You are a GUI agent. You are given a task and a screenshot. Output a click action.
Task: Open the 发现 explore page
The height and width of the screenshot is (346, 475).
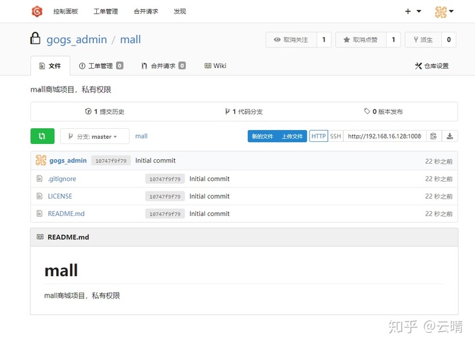pyautogui.click(x=179, y=11)
